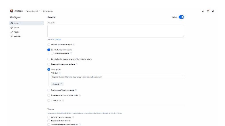Show help for Project url field

pyautogui.click(x=60, y=73)
